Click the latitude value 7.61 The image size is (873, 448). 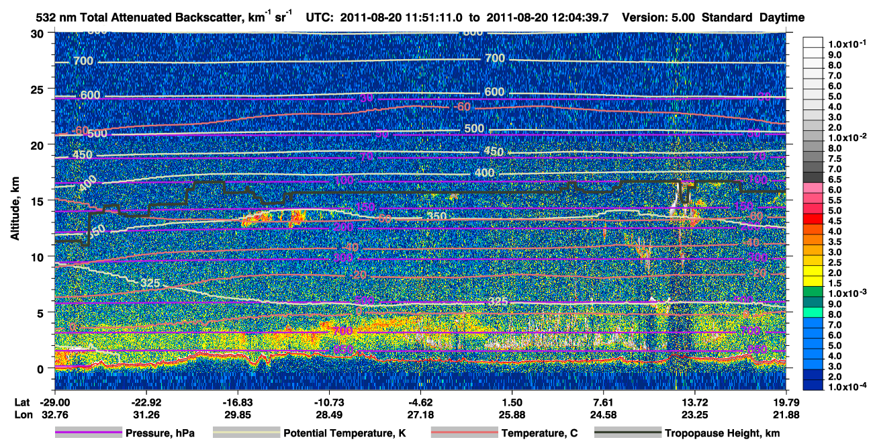click(604, 402)
